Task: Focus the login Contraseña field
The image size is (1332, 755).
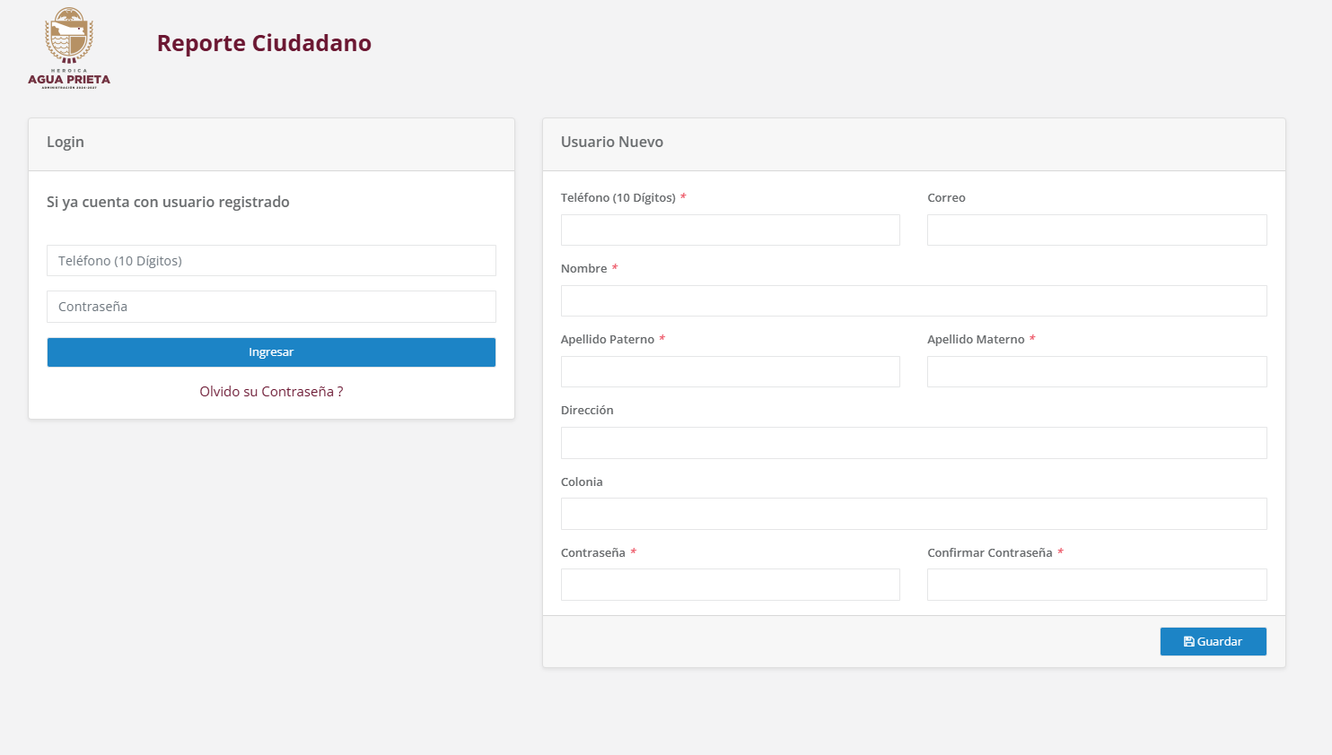Action: 271,307
